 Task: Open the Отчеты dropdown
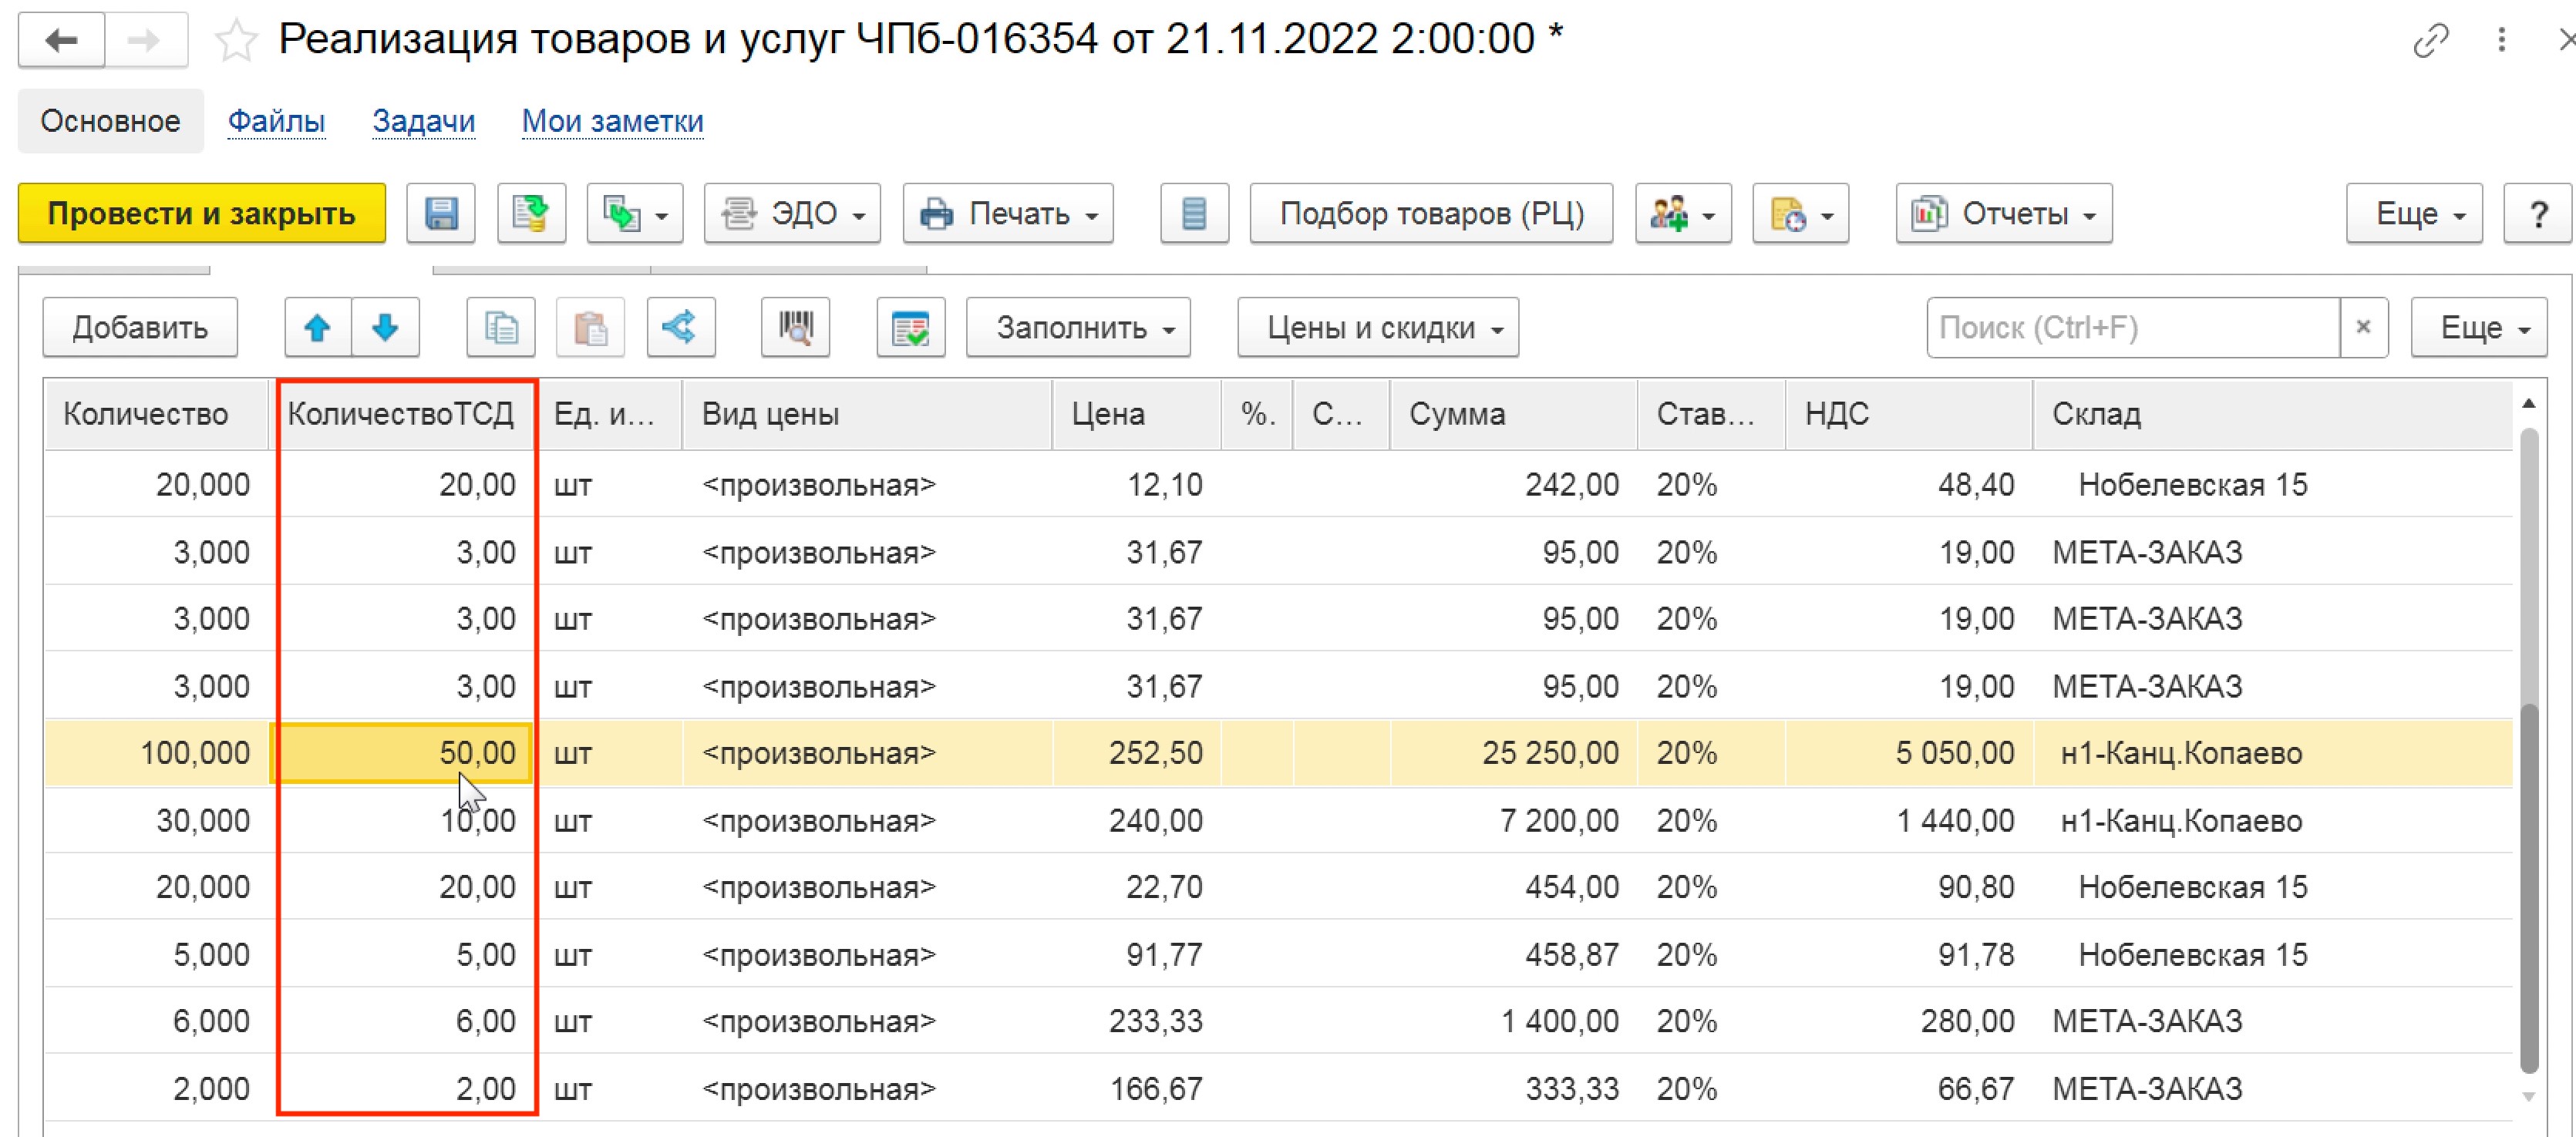[x=2004, y=213]
